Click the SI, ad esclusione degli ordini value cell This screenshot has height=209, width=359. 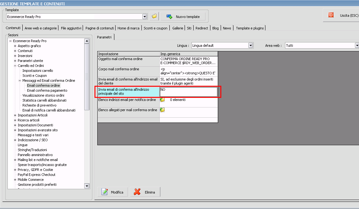click(189, 81)
